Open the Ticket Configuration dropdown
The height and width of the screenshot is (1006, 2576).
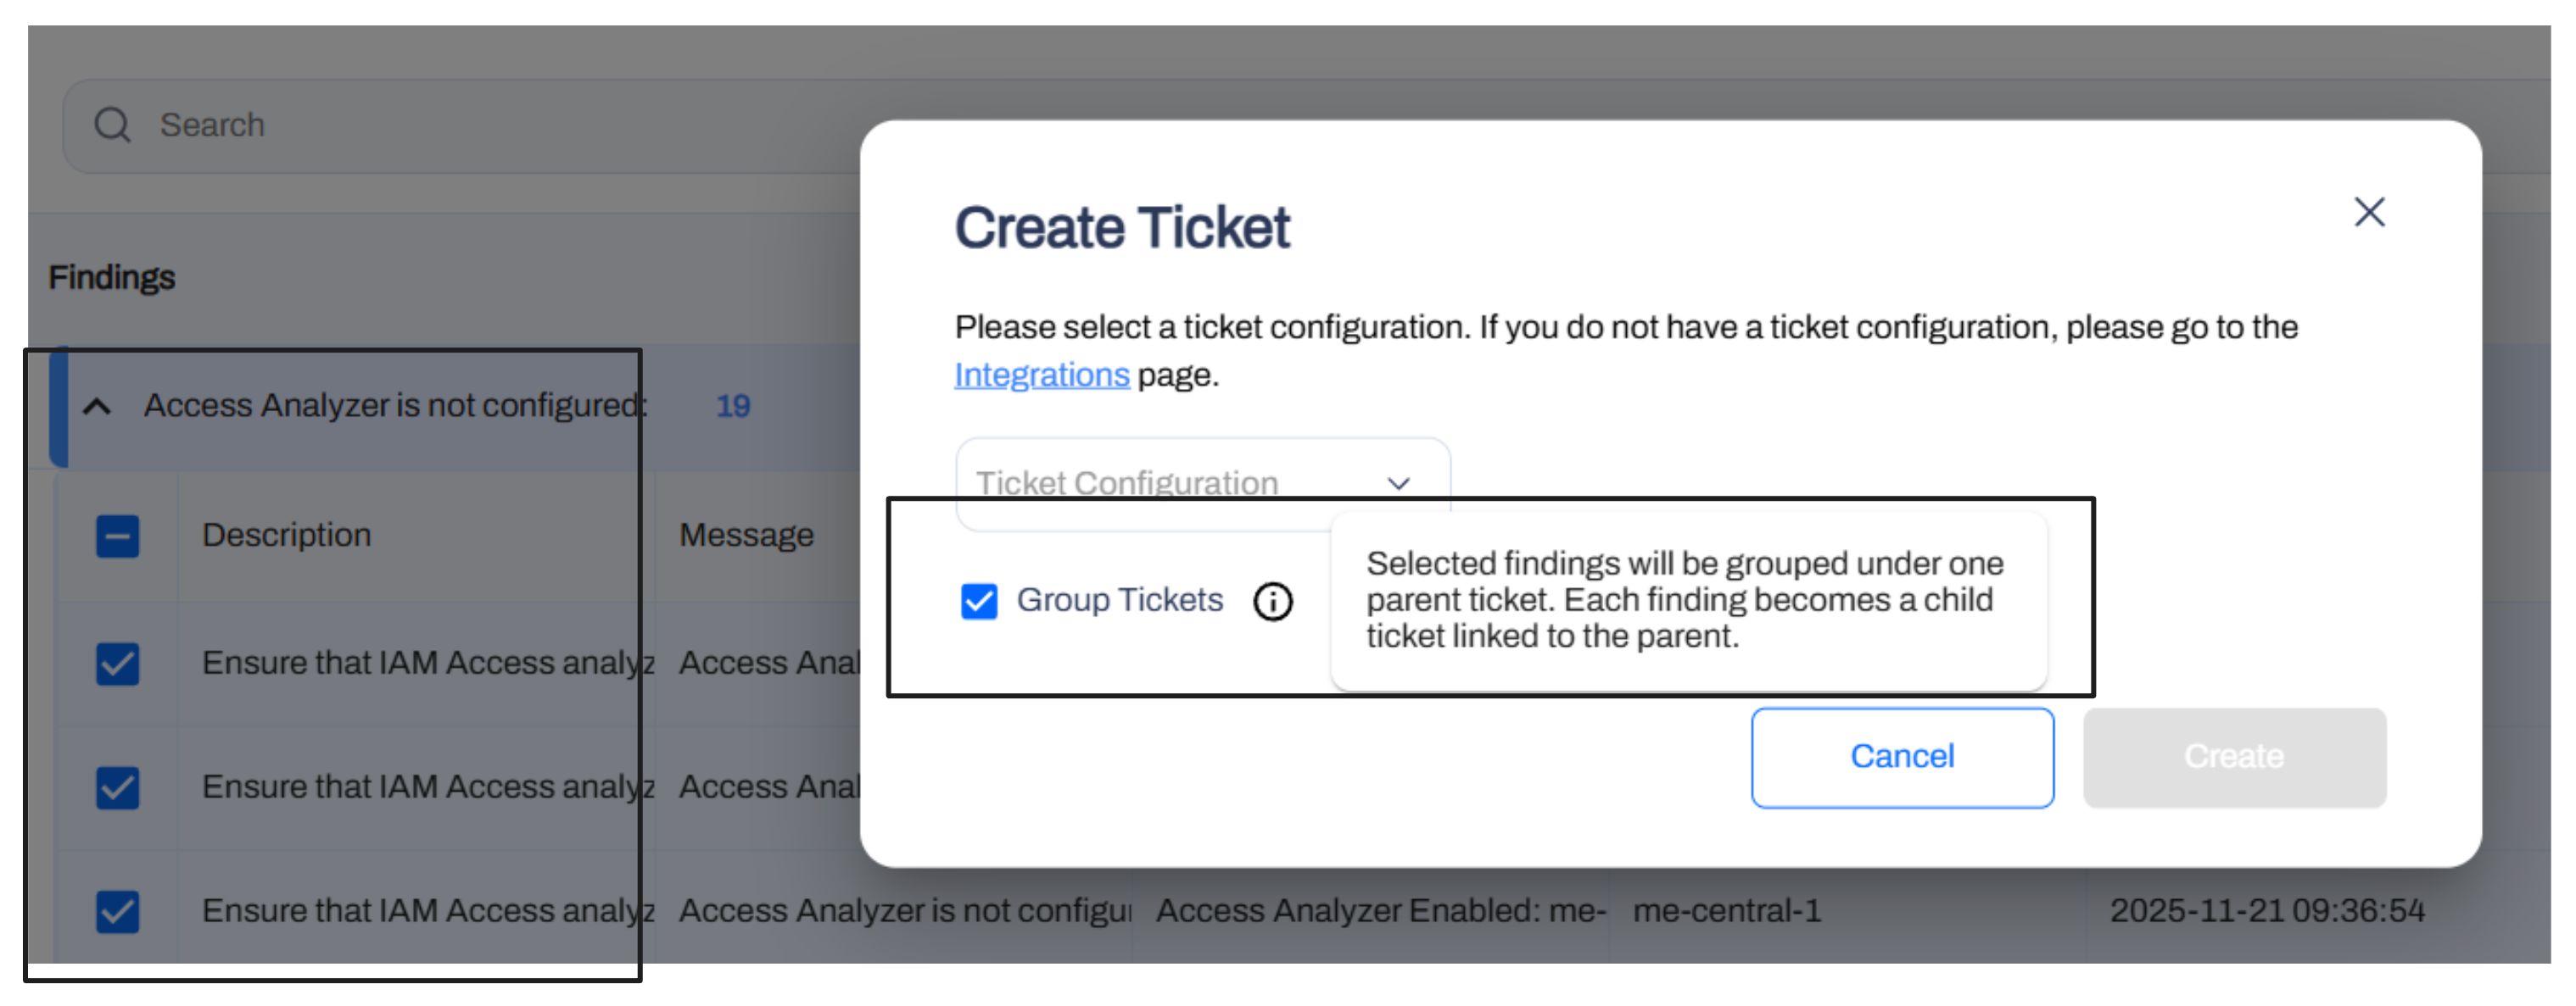point(1202,484)
